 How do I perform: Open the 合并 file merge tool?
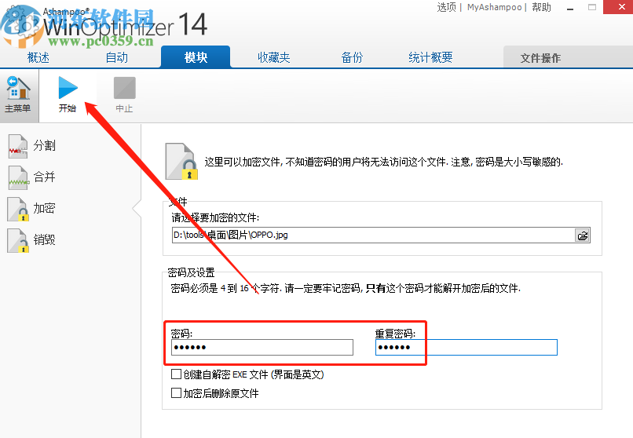[x=32, y=177]
